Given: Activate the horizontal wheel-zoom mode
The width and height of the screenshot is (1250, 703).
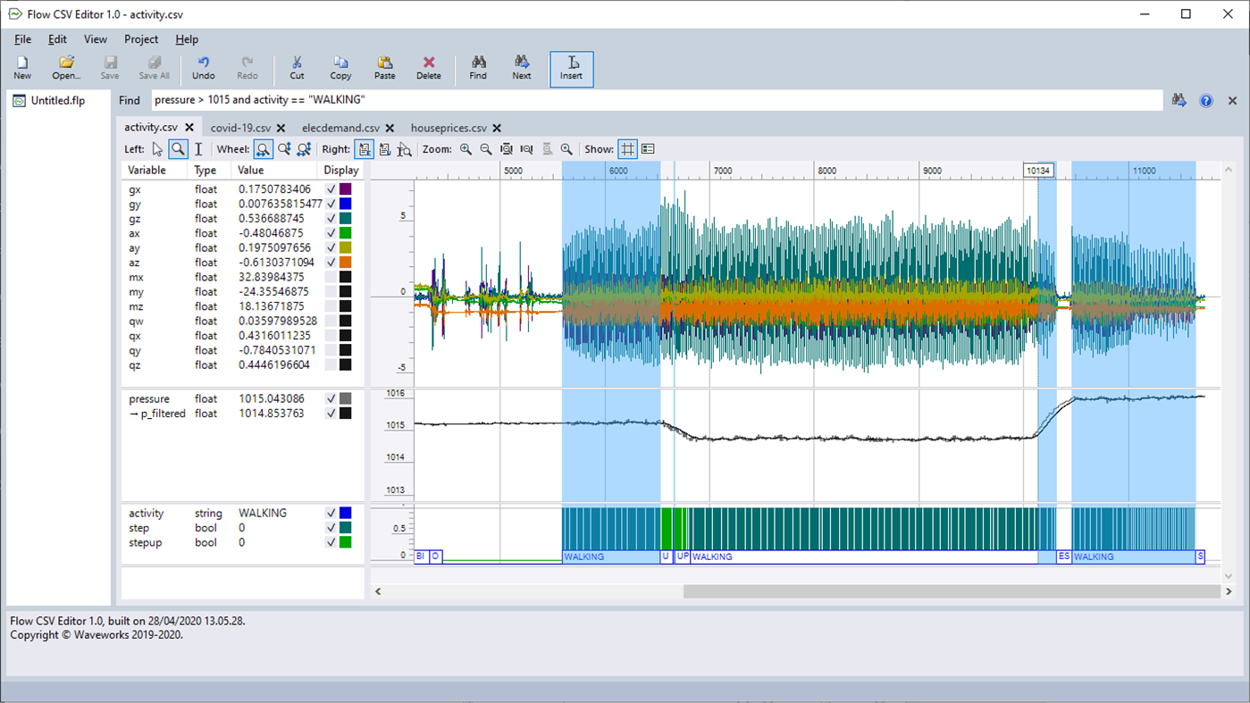Looking at the screenshot, I should coord(263,148).
